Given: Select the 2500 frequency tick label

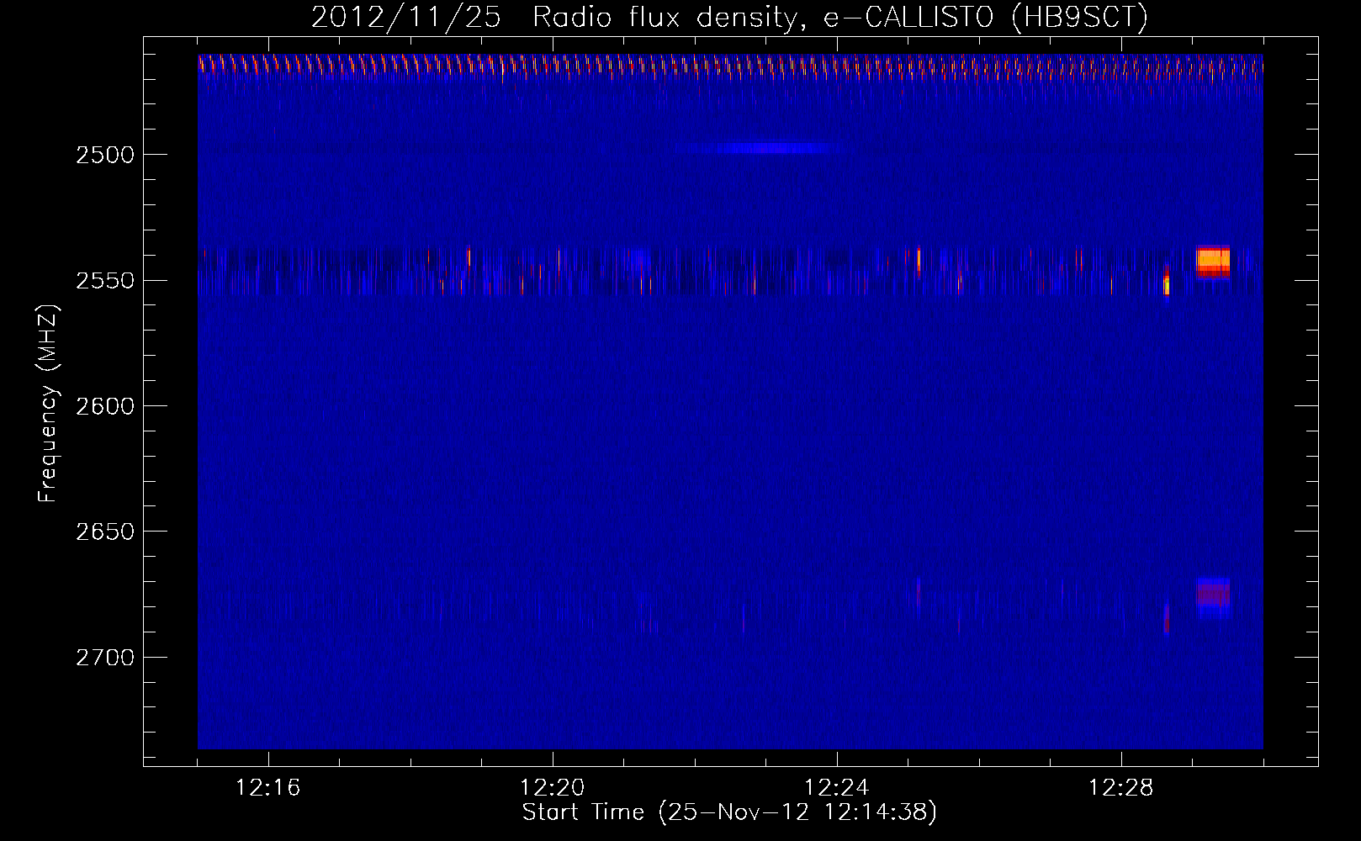Looking at the screenshot, I should tap(105, 155).
